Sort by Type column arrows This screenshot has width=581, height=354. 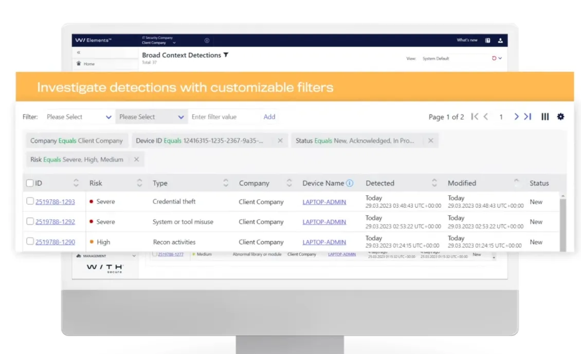[x=226, y=183]
